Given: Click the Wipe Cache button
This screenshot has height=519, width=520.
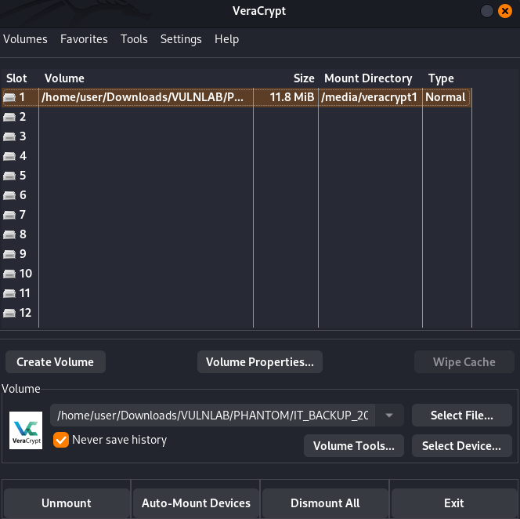Looking at the screenshot, I should pos(464,362).
